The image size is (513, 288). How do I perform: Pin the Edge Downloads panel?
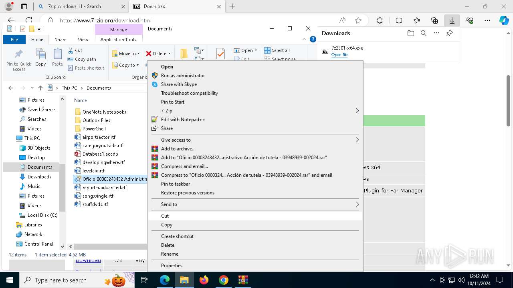tap(449, 33)
